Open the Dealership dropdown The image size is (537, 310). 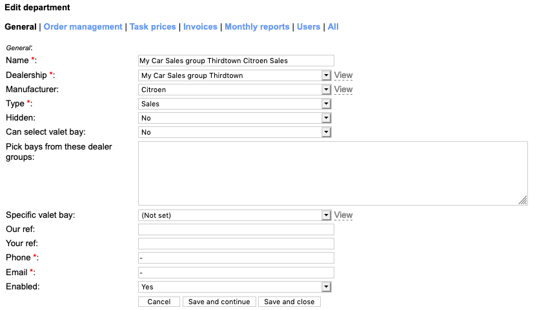[x=235, y=75]
